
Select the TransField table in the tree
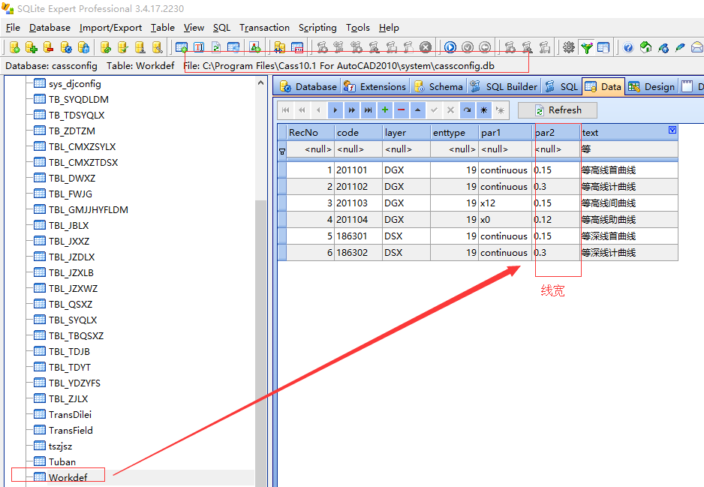(71, 430)
